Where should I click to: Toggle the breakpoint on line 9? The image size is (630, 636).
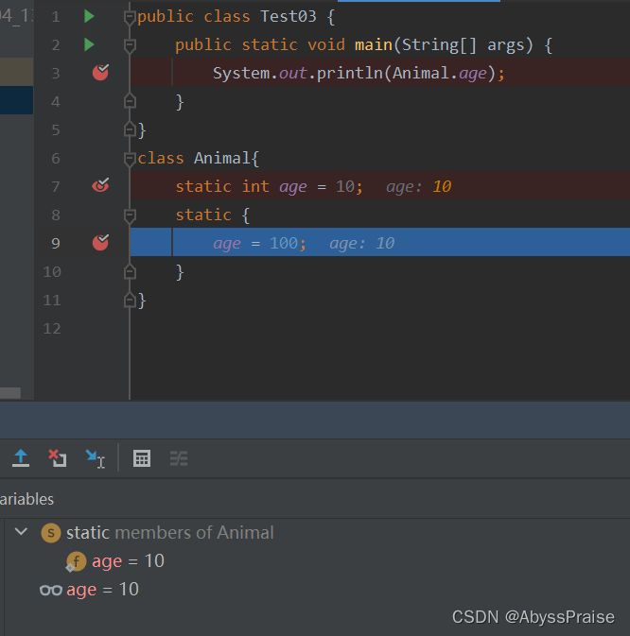[100, 243]
